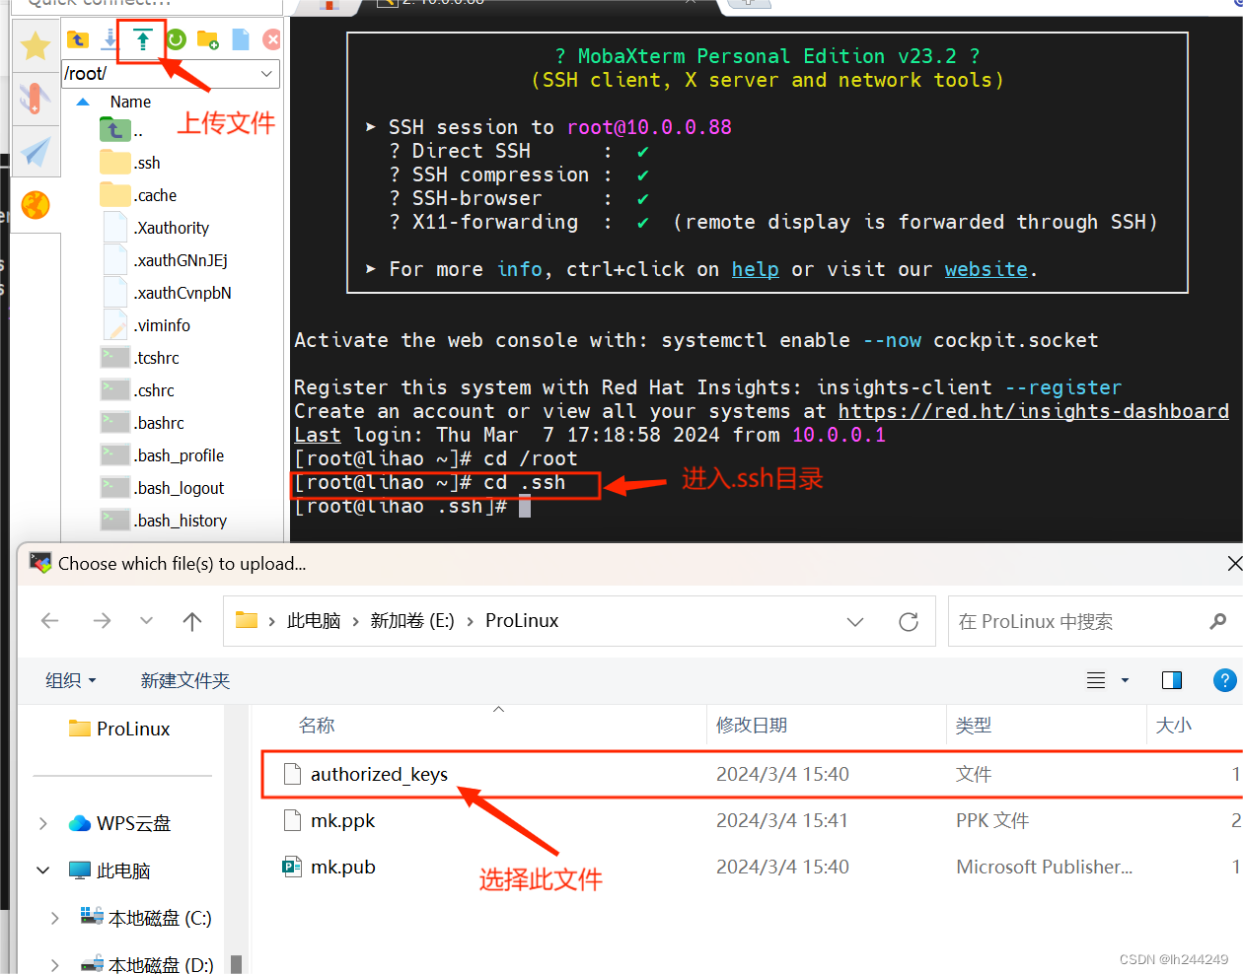Open the '..' parent folder entry
The width and height of the screenshot is (1243, 974).
pyautogui.click(x=122, y=130)
